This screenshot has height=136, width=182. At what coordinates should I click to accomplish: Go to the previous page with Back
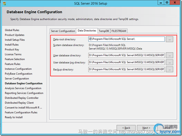click(126, 128)
